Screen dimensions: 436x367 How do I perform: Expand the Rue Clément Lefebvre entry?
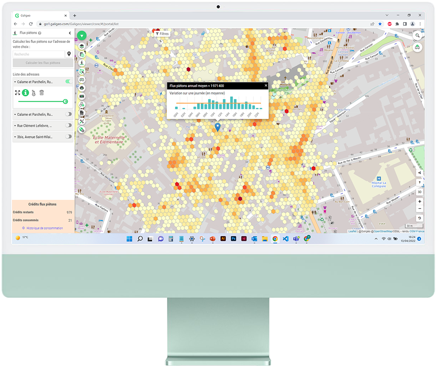click(15, 126)
